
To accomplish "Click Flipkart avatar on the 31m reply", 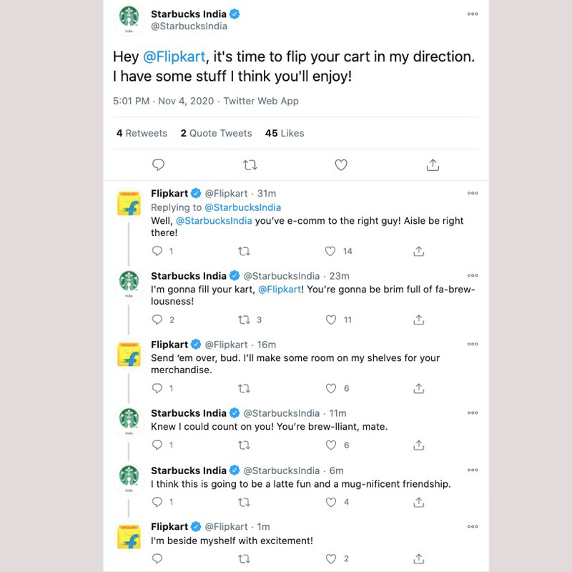I will 129,205.
